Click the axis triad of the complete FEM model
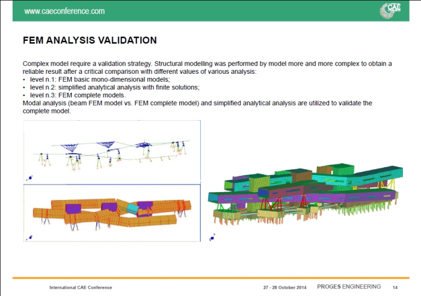 (x=212, y=238)
